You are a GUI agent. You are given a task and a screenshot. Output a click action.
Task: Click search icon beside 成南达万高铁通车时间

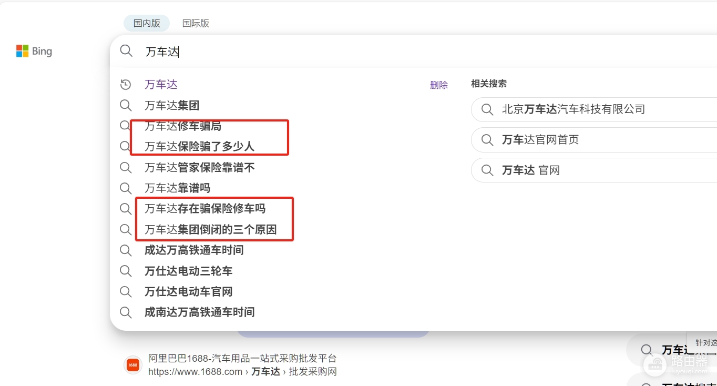(x=126, y=312)
